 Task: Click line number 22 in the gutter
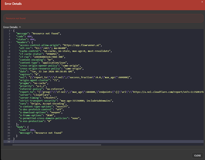(x=9, y=92)
